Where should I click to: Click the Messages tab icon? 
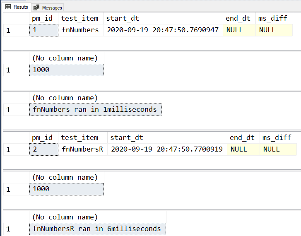coord(36,7)
